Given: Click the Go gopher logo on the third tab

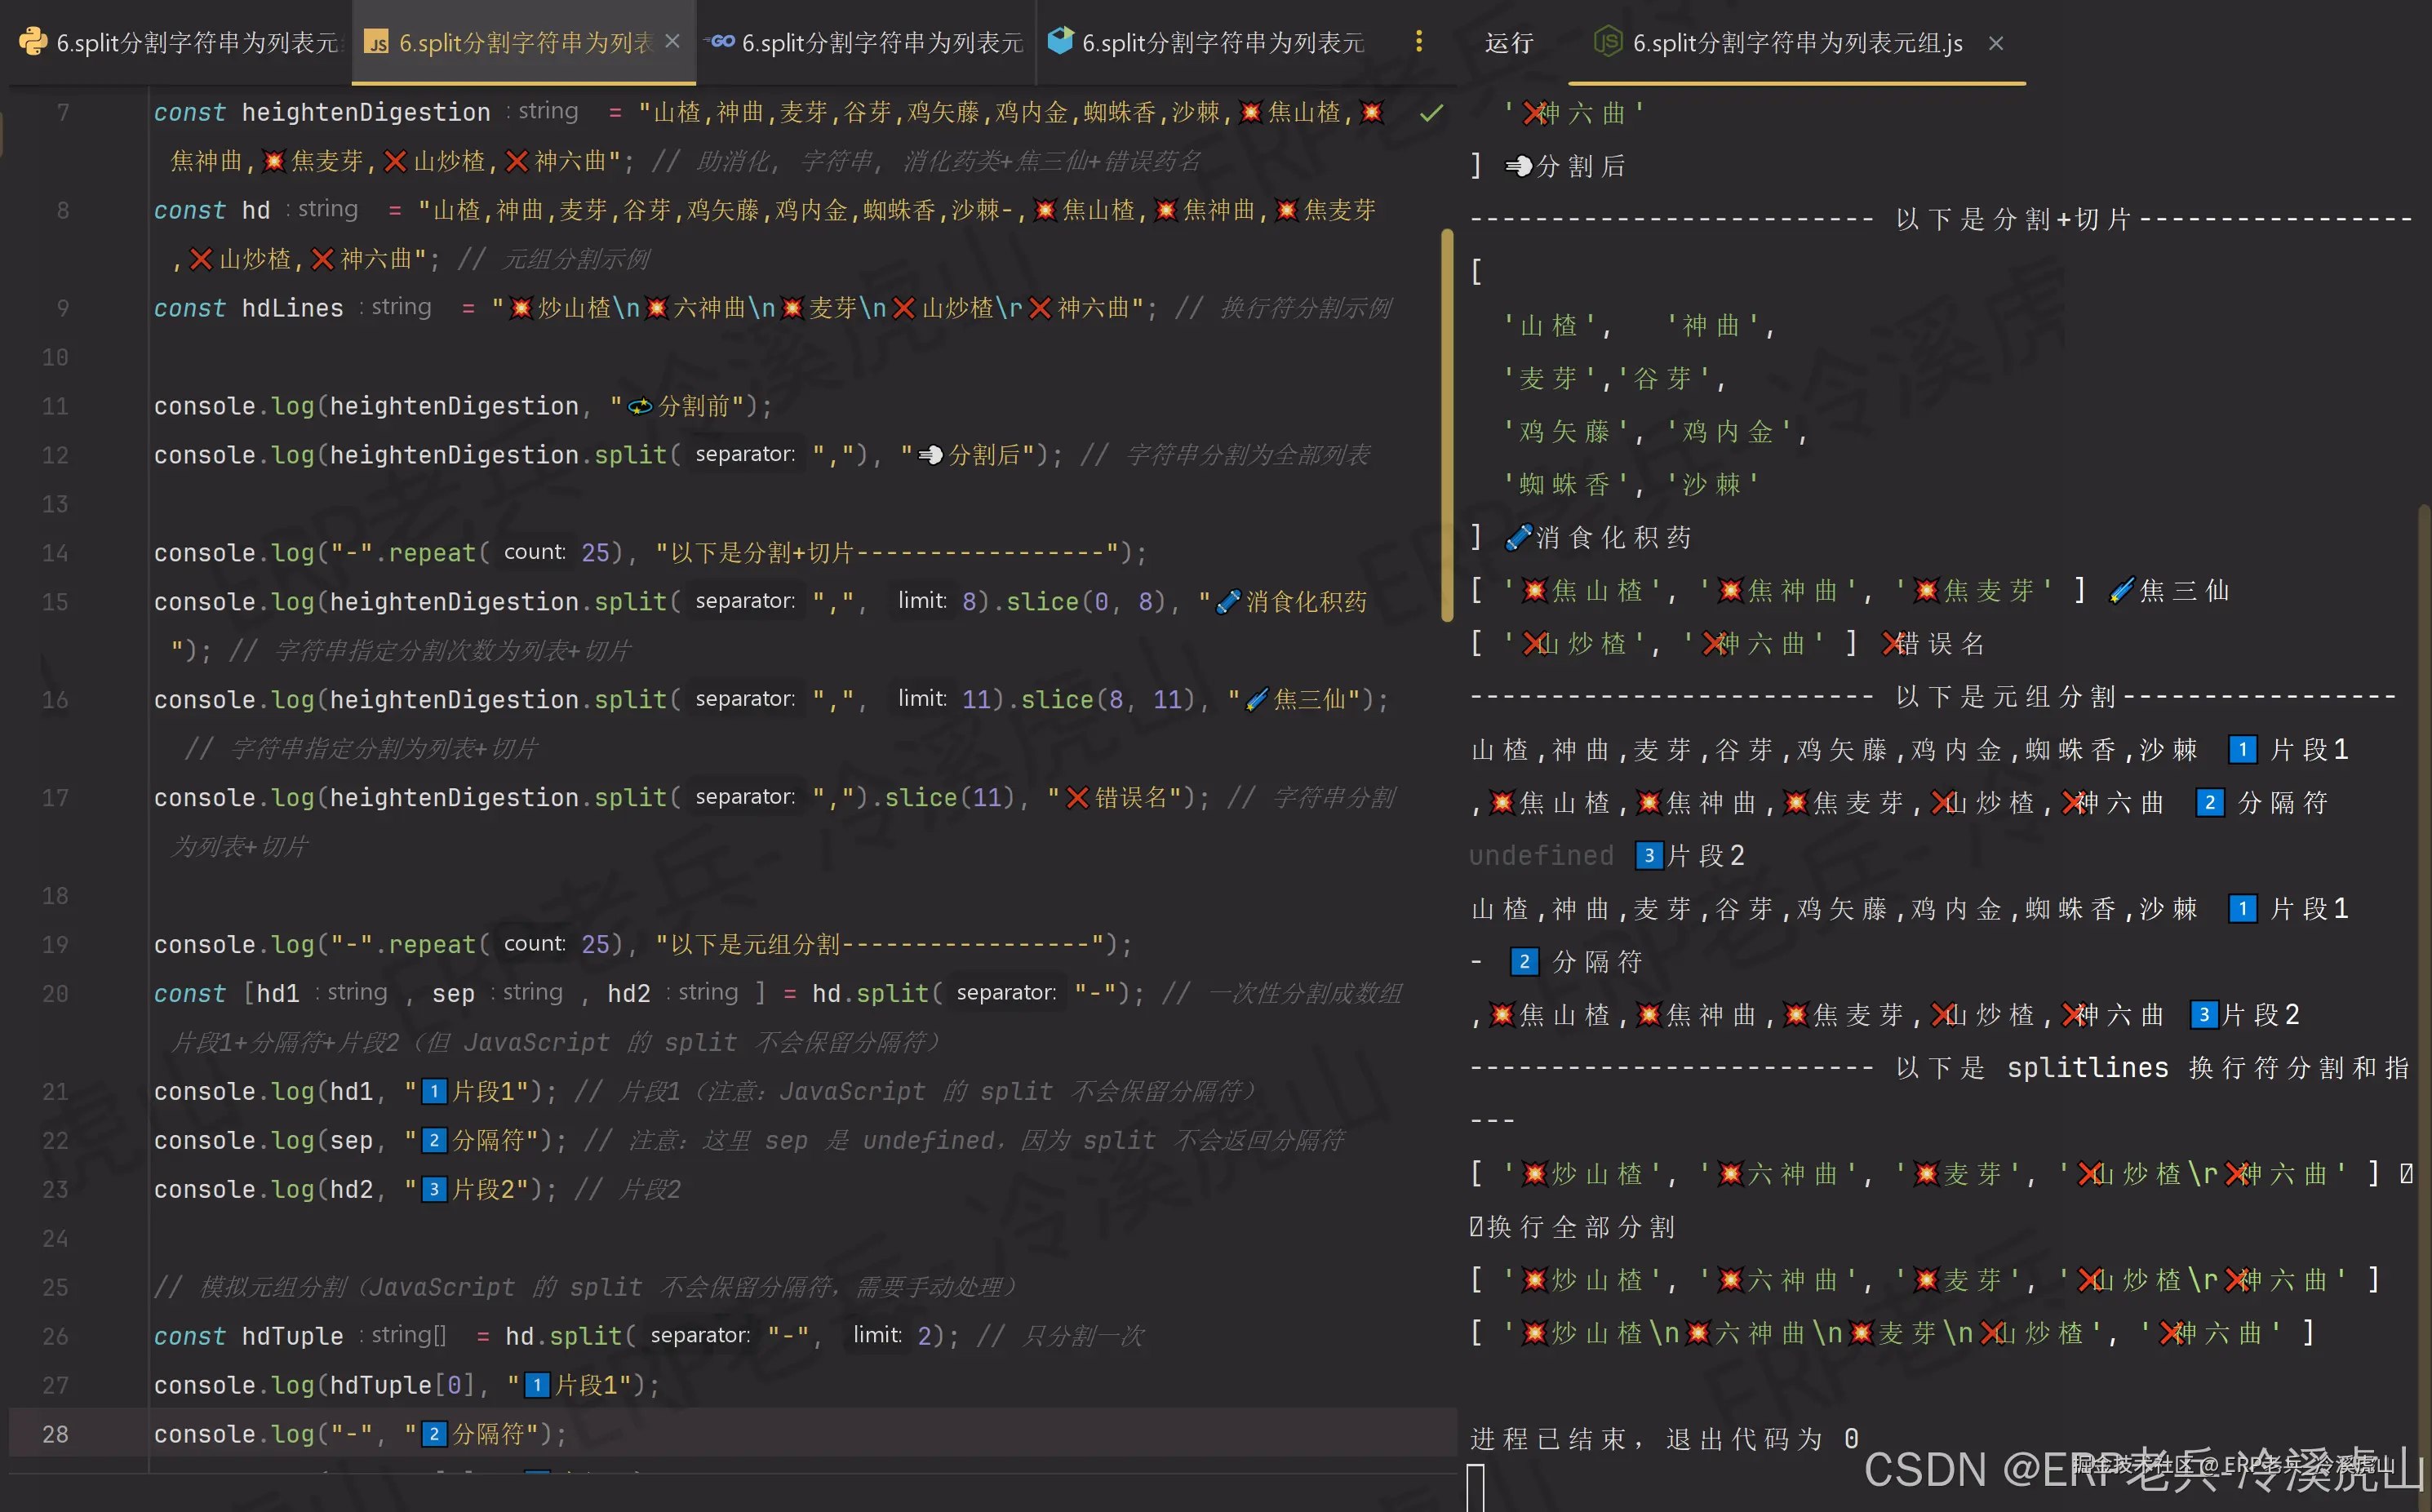Looking at the screenshot, I should tap(719, 41).
